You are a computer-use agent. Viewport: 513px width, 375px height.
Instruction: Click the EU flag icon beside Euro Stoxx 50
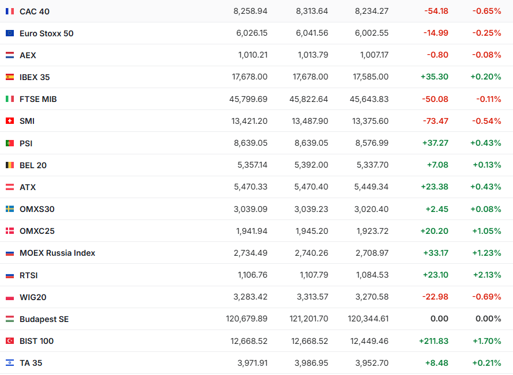pos(10,33)
